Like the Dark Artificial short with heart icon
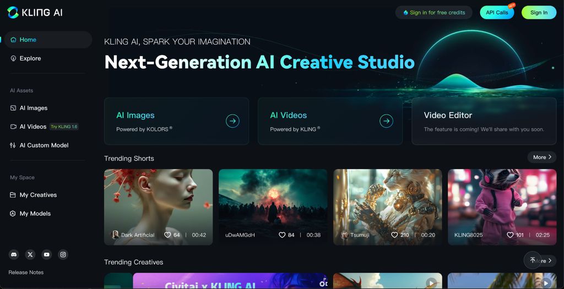 click(167, 235)
